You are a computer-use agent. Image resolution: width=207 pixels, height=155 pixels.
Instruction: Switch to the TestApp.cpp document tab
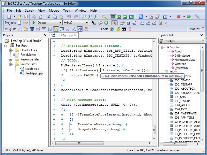(x=64, y=35)
